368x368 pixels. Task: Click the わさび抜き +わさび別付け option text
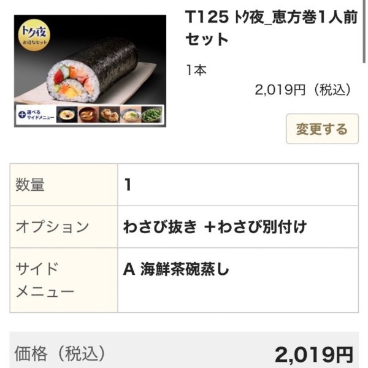(x=214, y=227)
